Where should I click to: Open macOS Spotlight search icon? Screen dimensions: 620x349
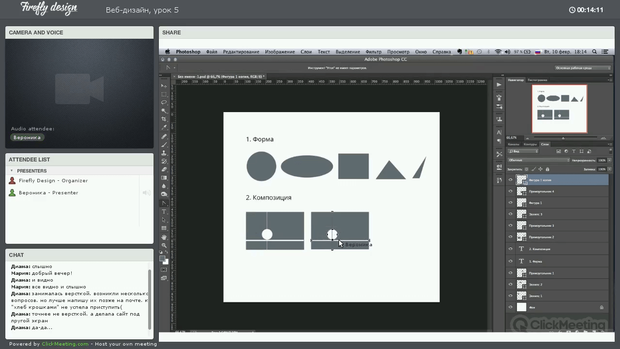[594, 52]
